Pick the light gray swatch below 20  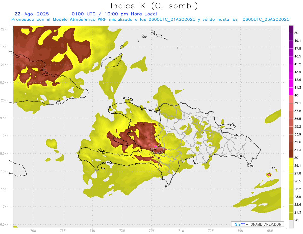[x=291, y=224]
